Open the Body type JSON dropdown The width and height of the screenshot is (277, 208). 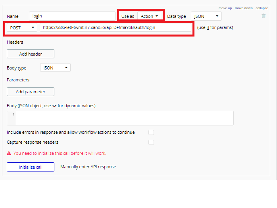point(55,68)
